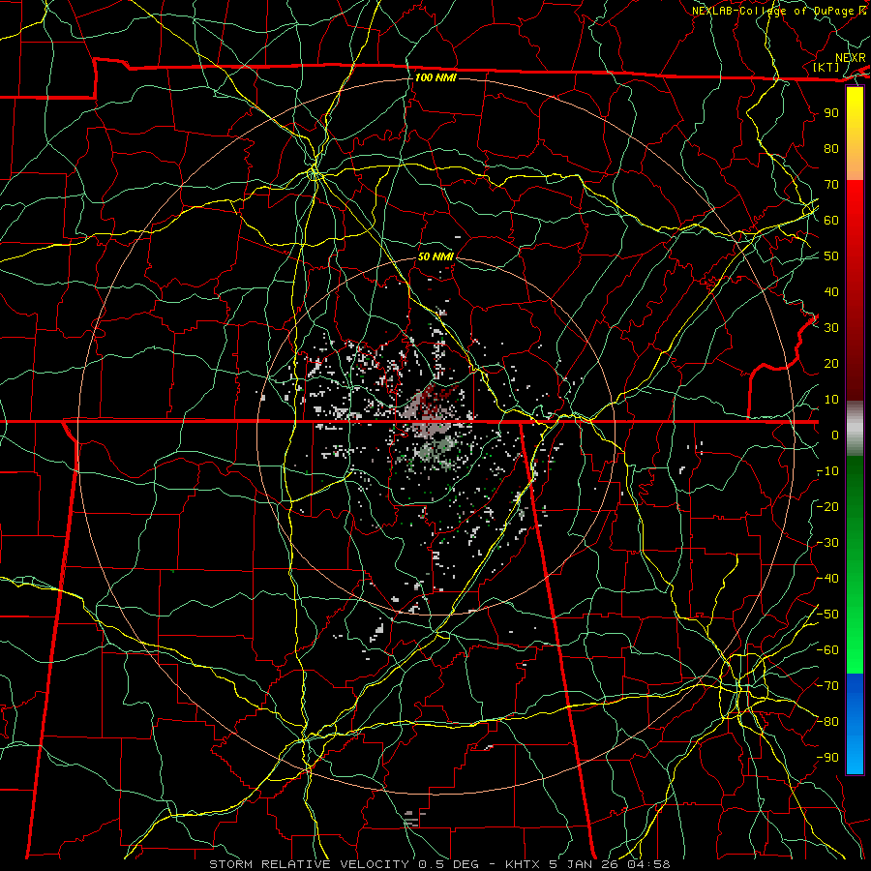The width and height of the screenshot is (871, 871).
Task: Click the 70 value on the velocity scale
Action: [831, 185]
